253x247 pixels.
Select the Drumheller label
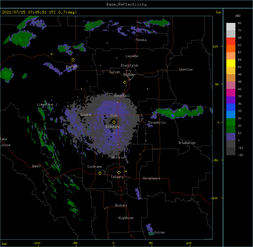point(187,143)
